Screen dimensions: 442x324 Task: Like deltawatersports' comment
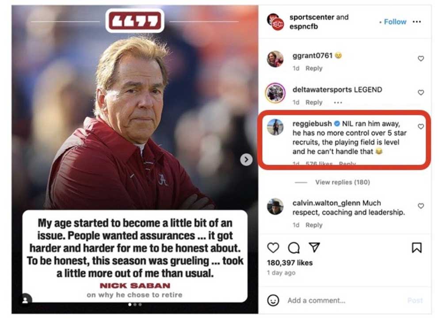point(421,92)
